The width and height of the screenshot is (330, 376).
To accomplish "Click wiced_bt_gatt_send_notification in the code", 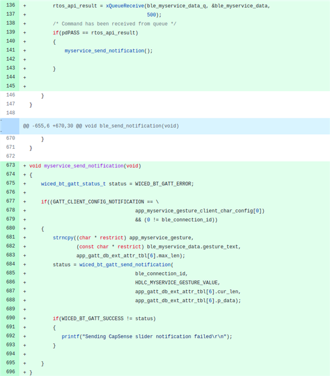I will click(x=125, y=264).
